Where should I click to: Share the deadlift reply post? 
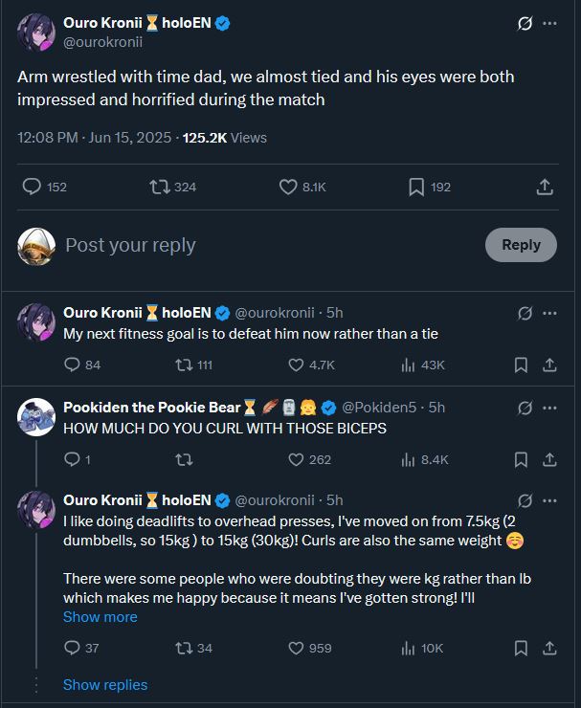[x=549, y=648]
